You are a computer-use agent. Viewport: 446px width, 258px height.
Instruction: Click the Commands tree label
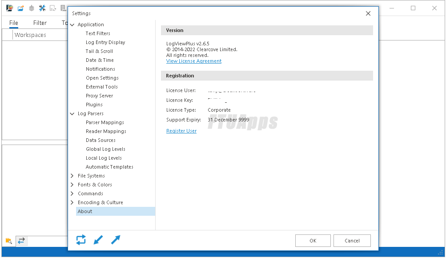[x=90, y=193]
